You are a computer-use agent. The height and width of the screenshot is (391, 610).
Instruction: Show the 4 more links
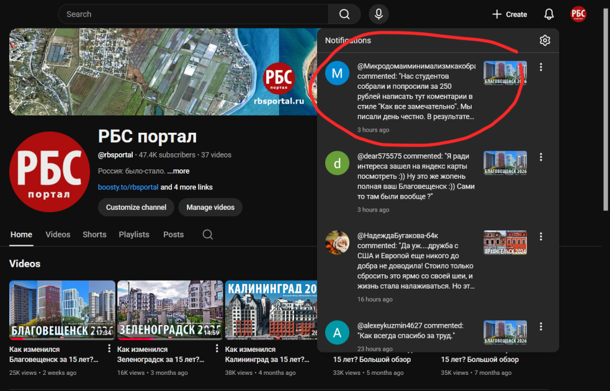[186, 187]
